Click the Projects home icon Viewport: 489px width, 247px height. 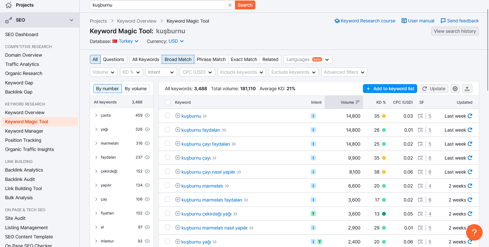click(x=9, y=5)
